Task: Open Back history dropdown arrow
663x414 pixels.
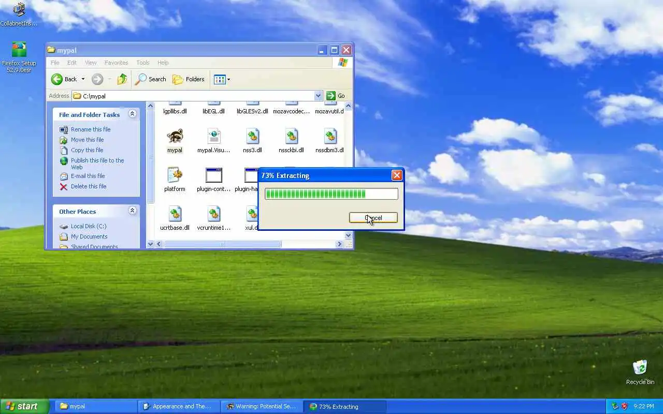Action: point(83,79)
